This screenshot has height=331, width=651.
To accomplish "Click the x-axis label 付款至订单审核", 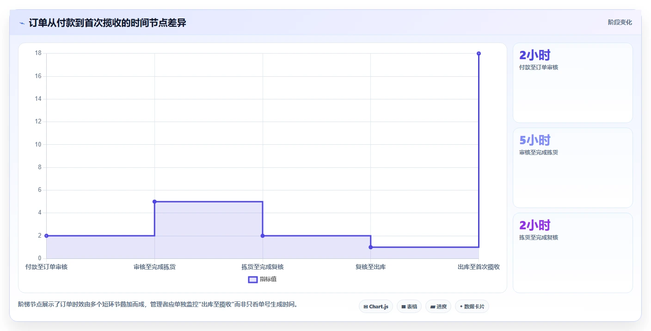I will (x=46, y=267).
